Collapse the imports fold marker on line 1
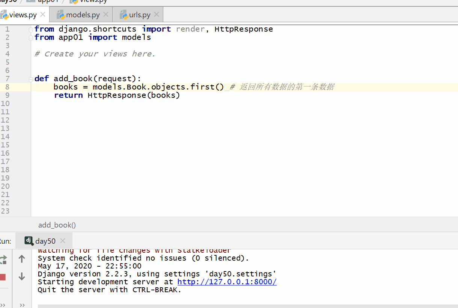The height and width of the screenshot is (308, 458). 31,29
